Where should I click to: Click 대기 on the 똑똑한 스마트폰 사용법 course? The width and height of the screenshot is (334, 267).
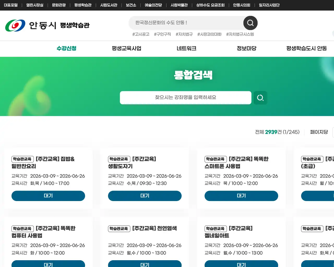[241, 196]
